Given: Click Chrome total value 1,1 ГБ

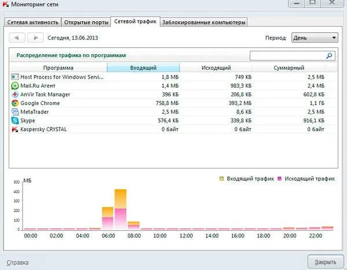Looking at the screenshot, I should (x=317, y=103).
